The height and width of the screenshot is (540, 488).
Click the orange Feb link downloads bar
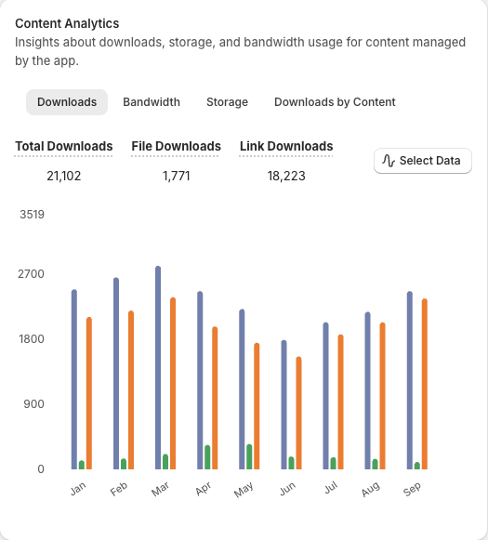pyautogui.click(x=131, y=390)
